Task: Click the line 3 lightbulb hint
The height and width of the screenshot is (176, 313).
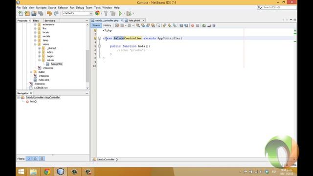Action: click(x=95, y=38)
